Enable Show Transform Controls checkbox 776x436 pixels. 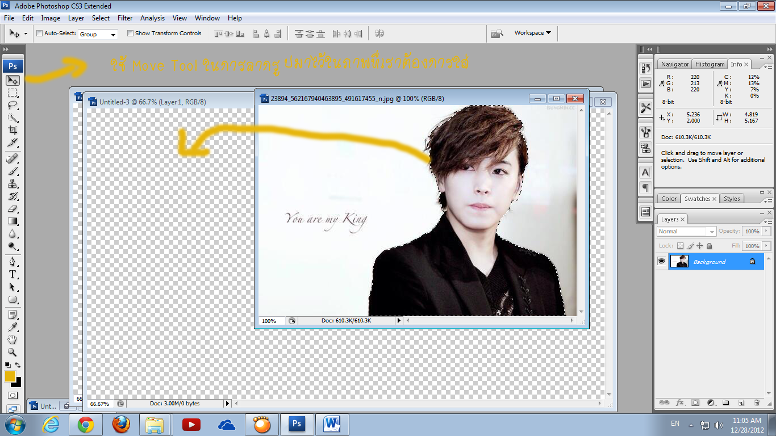[130, 33]
